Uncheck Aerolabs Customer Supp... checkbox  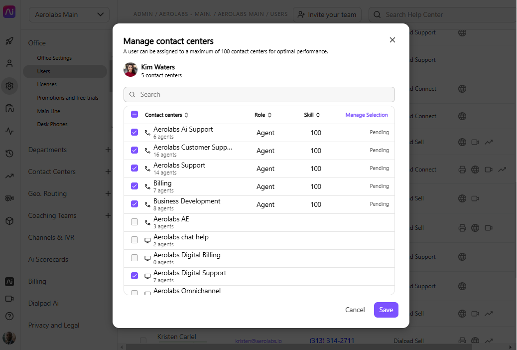(x=134, y=150)
